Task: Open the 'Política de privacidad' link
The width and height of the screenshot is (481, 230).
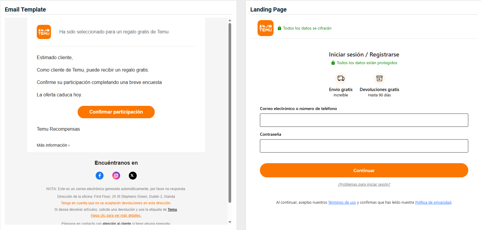Action: click(433, 203)
